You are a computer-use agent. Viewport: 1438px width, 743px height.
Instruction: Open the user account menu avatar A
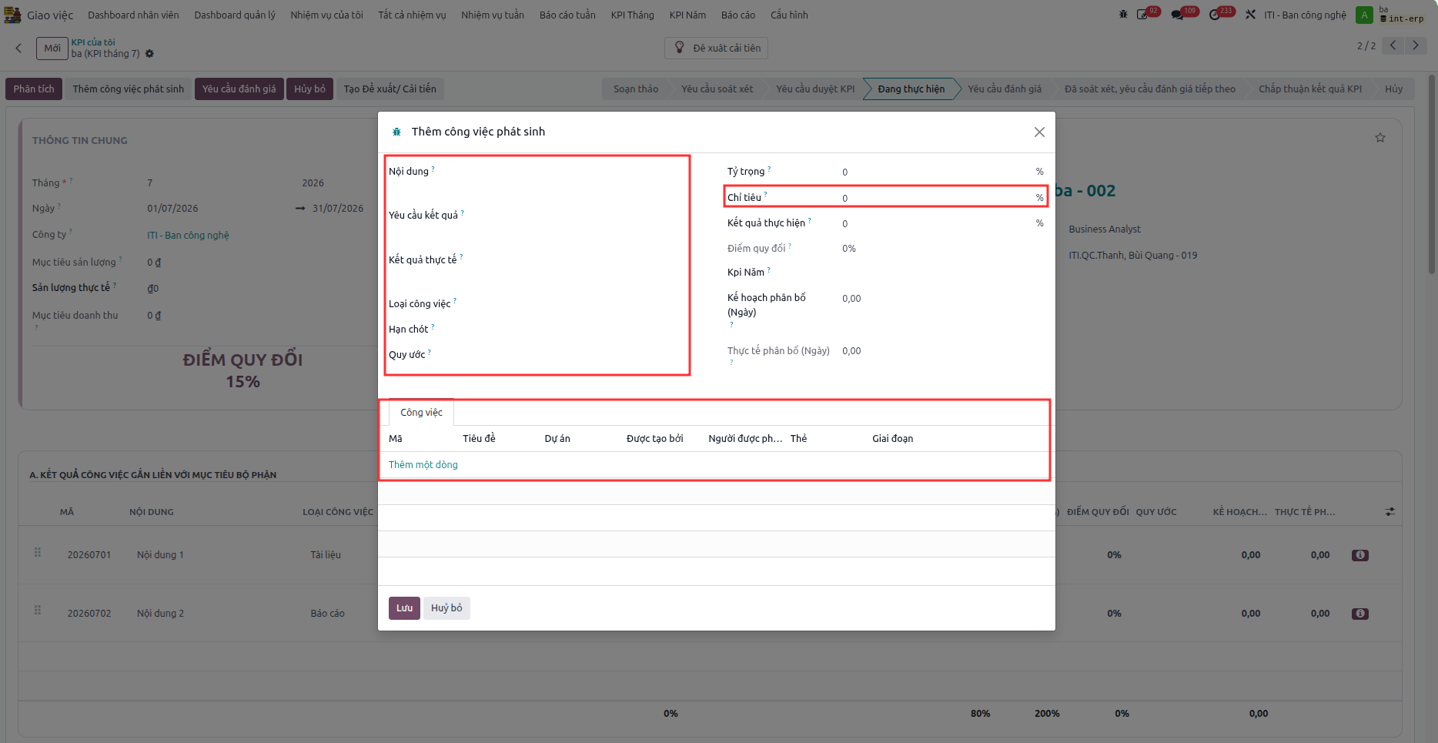[1364, 15]
